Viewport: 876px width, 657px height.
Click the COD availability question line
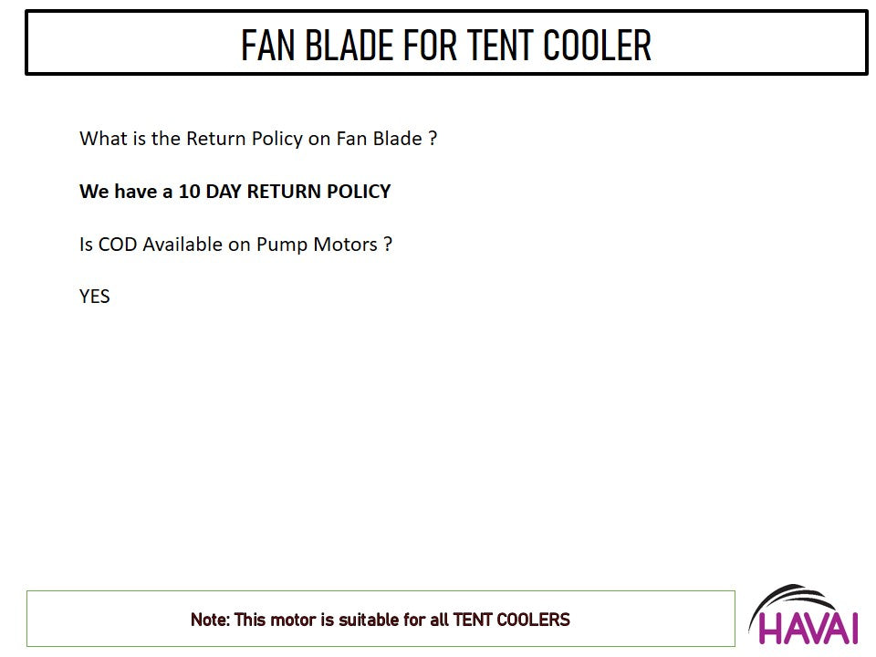point(235,245)
